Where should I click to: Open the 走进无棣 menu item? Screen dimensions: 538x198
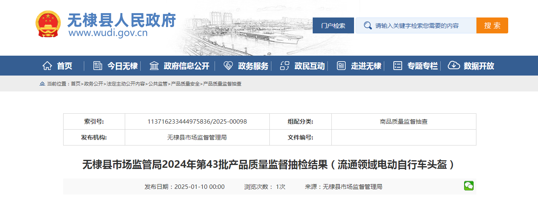[366, 66]
